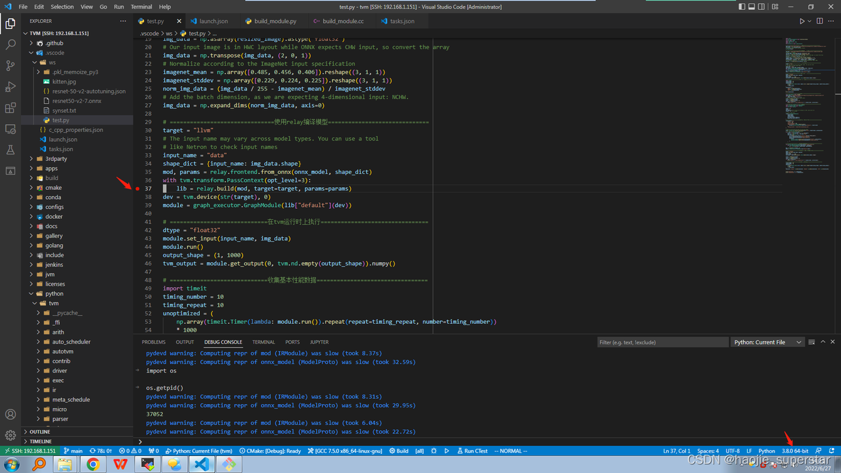Clear the debug console
The width and height of the screenshot is (841, 473).
tap(812, 342)
